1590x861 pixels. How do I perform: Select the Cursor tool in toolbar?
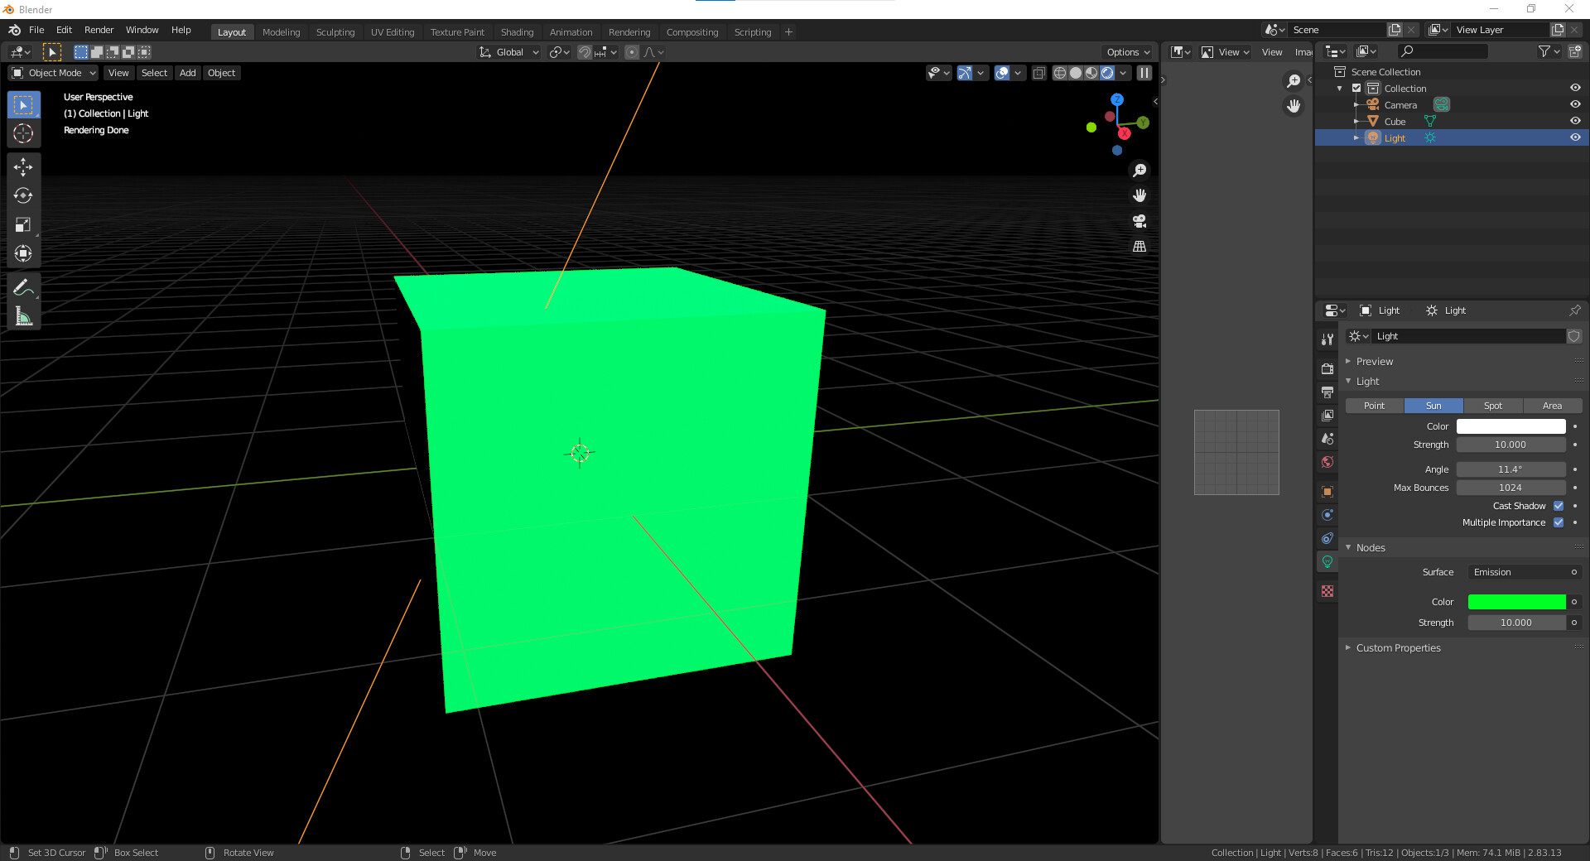coord(23,133)
